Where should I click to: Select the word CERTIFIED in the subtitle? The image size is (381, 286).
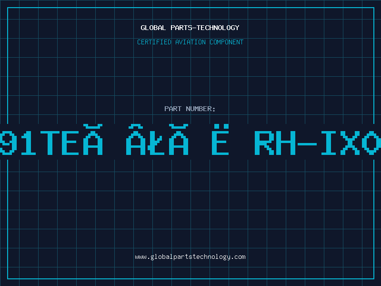pyautogui.click(x=154, y=42)
